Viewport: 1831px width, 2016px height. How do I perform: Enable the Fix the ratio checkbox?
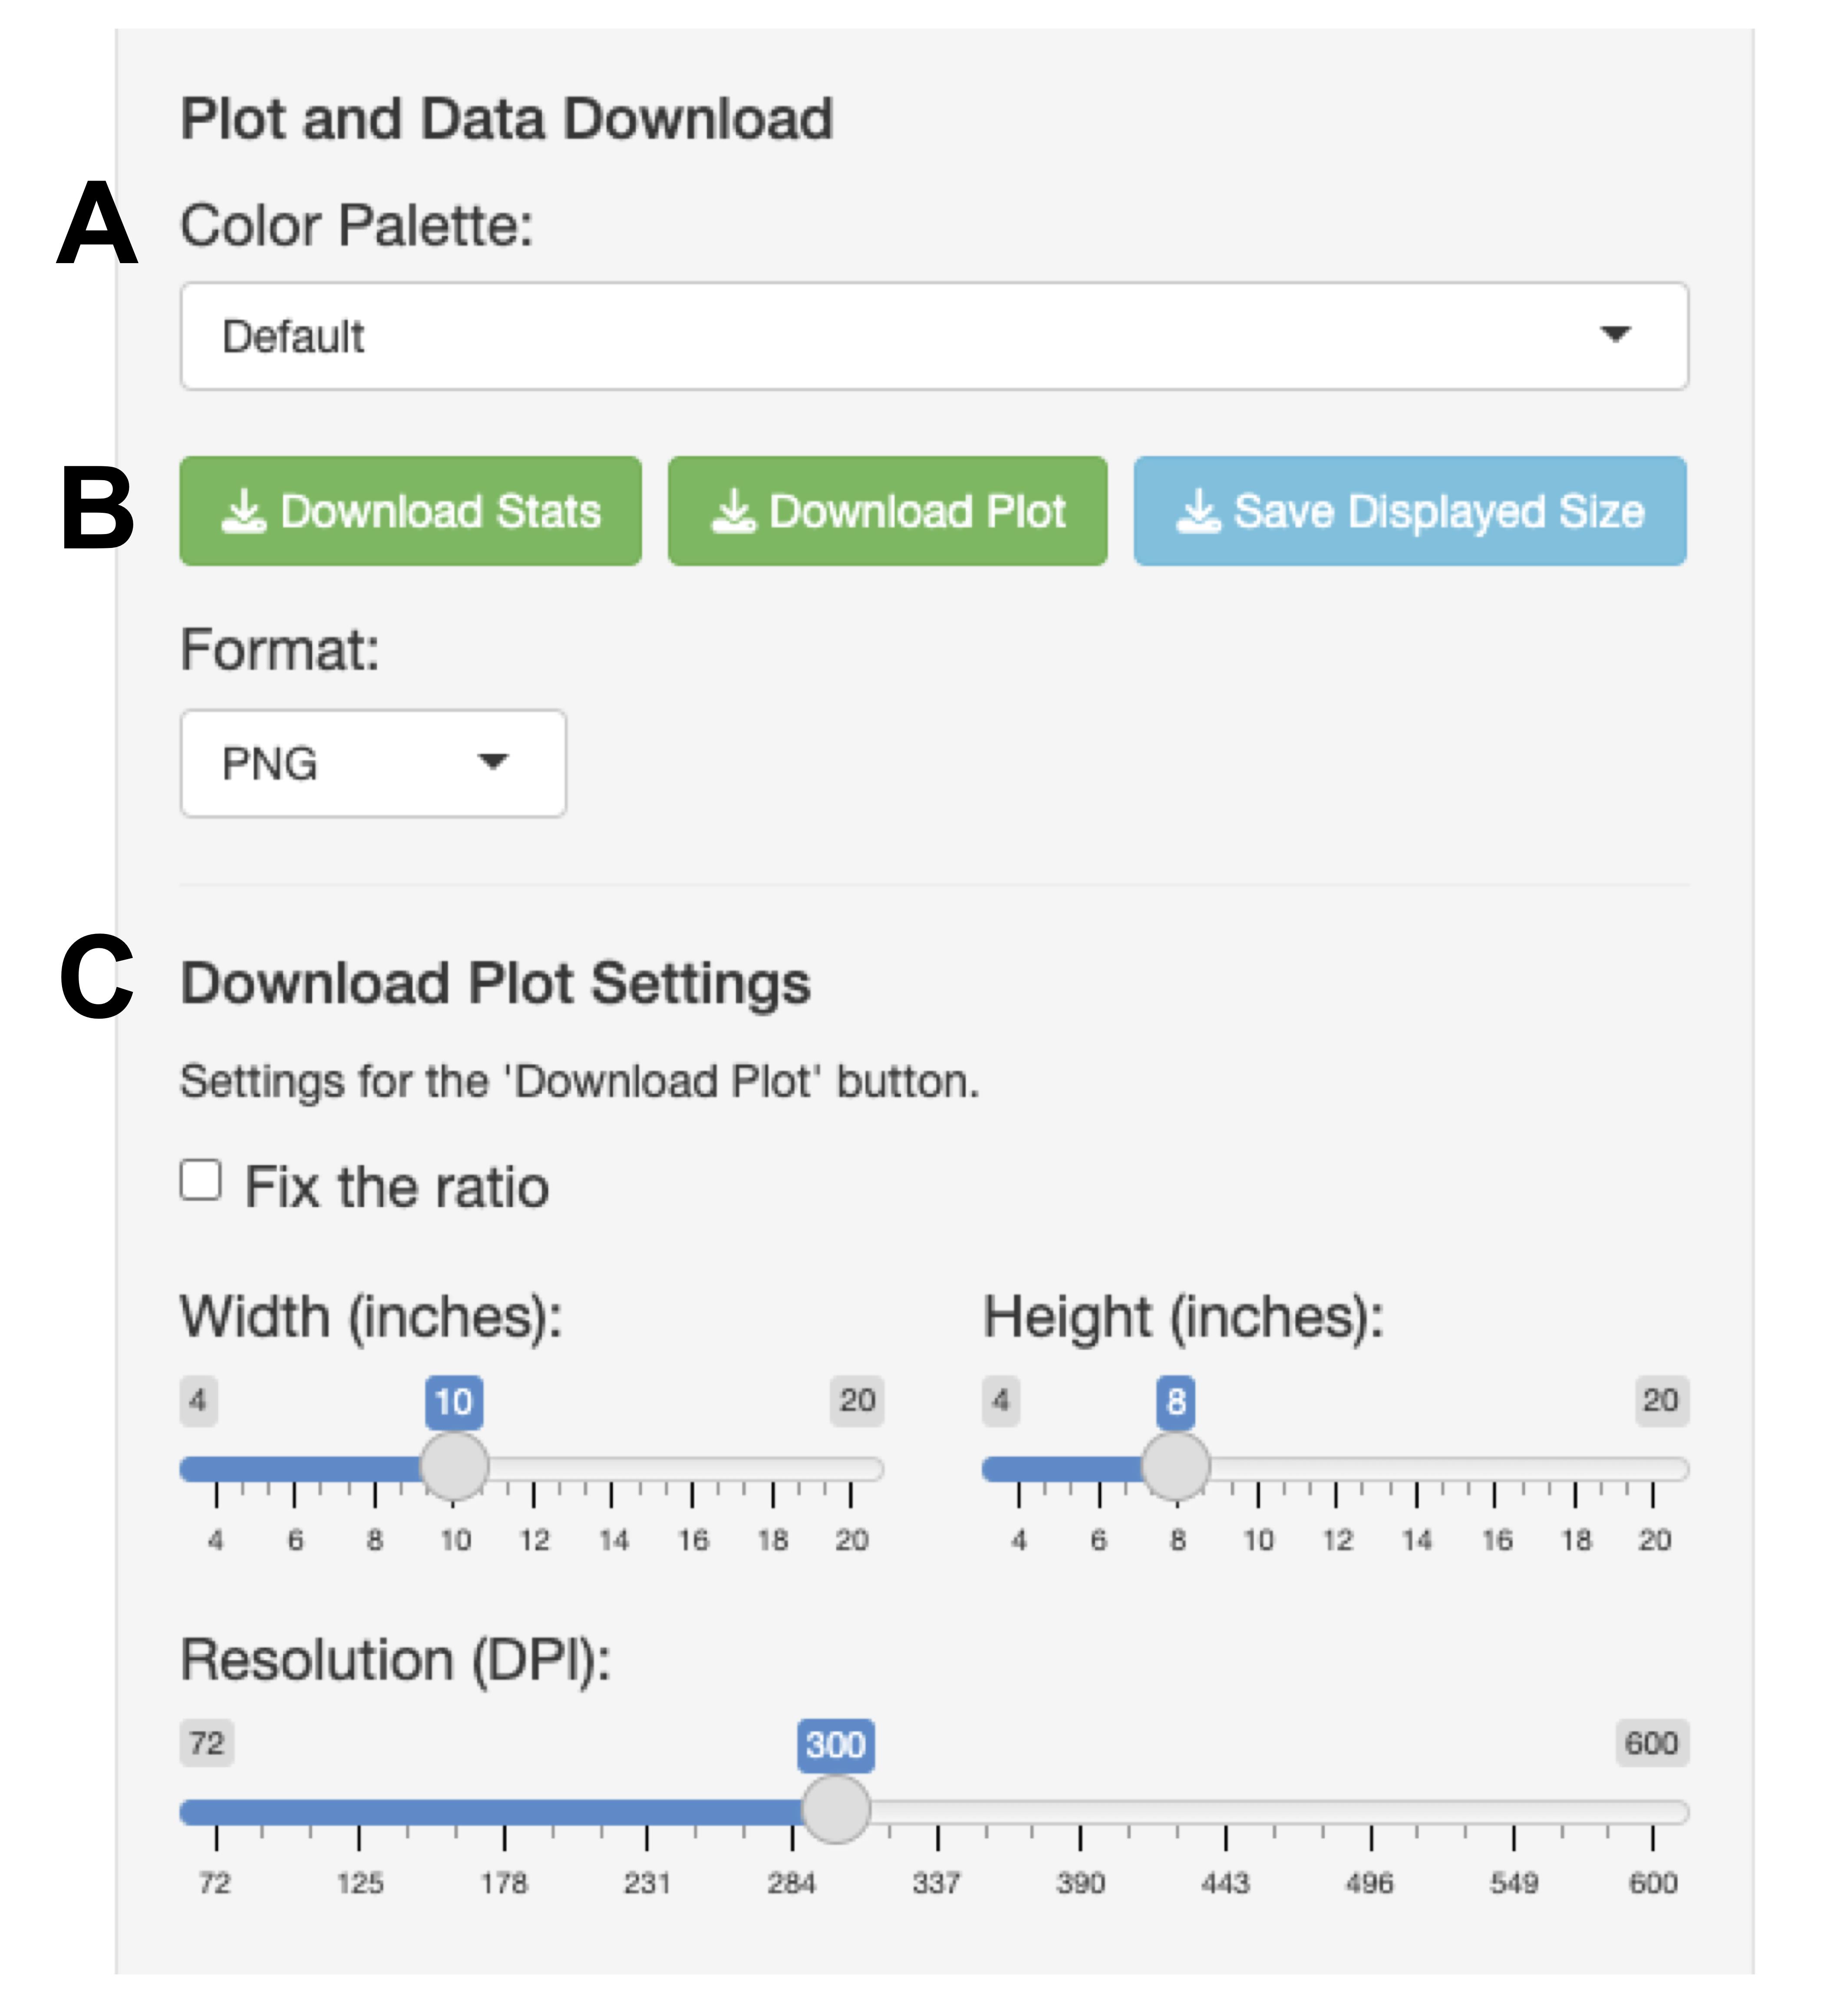click(x=201, y=1180)
